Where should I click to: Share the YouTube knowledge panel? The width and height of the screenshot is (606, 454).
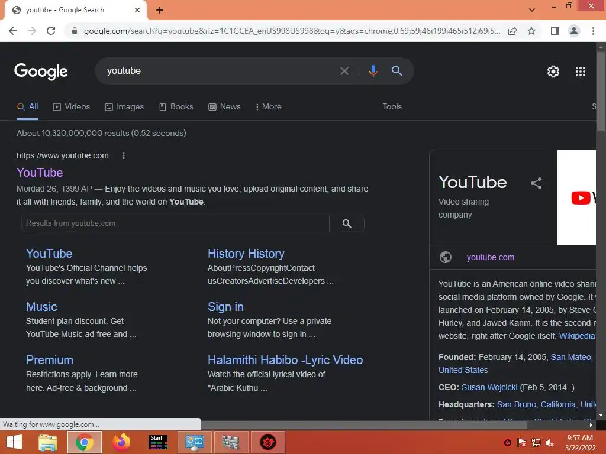536,183
